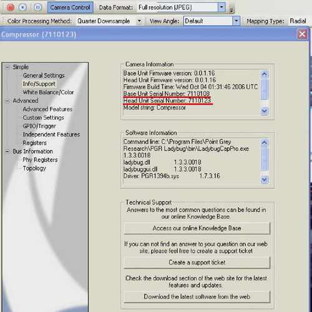Click the ladybug.dll version line
This screenshot has height=312, width=312.
tap(162, 162)
